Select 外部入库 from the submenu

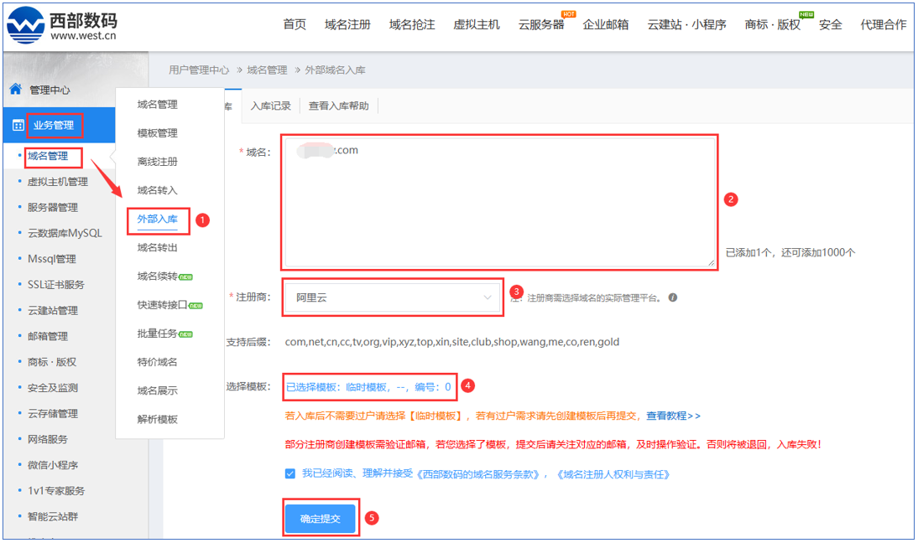[158, 220]
